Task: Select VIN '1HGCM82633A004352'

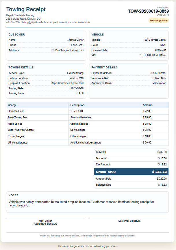Action: coord(153,55)
